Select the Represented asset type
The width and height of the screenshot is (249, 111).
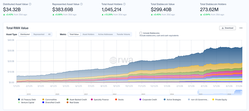[39, 34]
